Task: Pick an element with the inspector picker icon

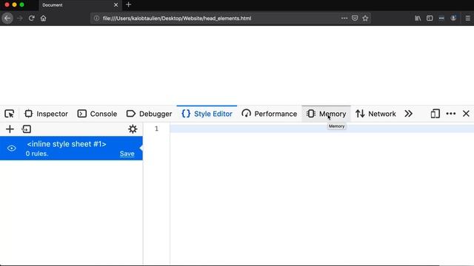Action: [10, 114]
